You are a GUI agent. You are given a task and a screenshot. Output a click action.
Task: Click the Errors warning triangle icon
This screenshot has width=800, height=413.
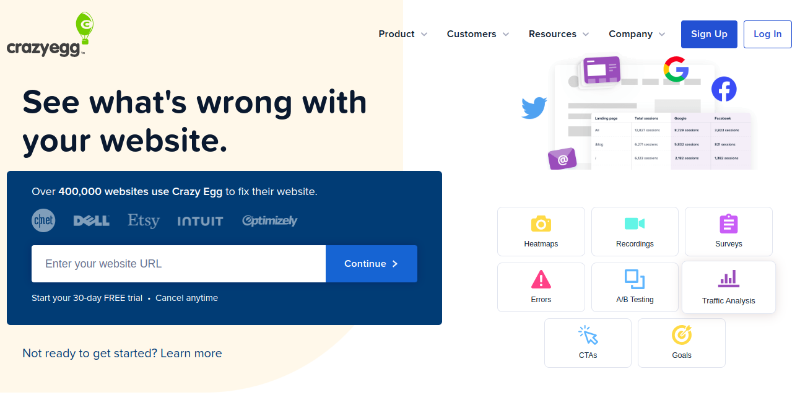541,279
